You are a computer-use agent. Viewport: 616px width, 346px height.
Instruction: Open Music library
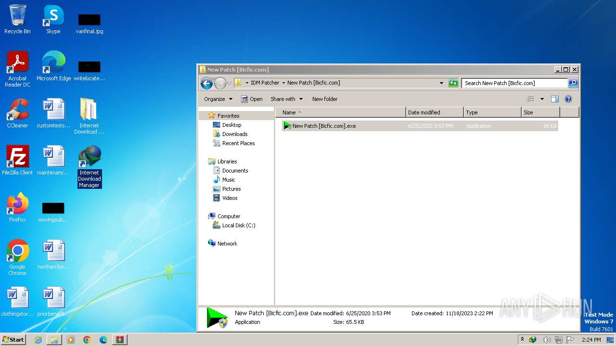tap(229, 180)
